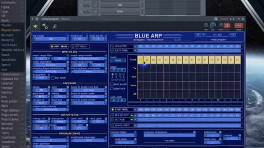
Task: Click the minus button next to KEY SELECT
Action: 132,115
